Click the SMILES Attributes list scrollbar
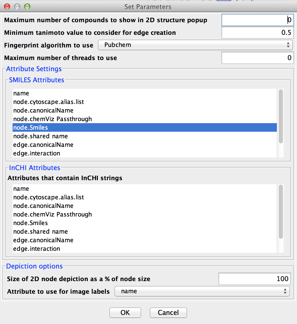The image size is (297, 324). click(x=281, y=117)
